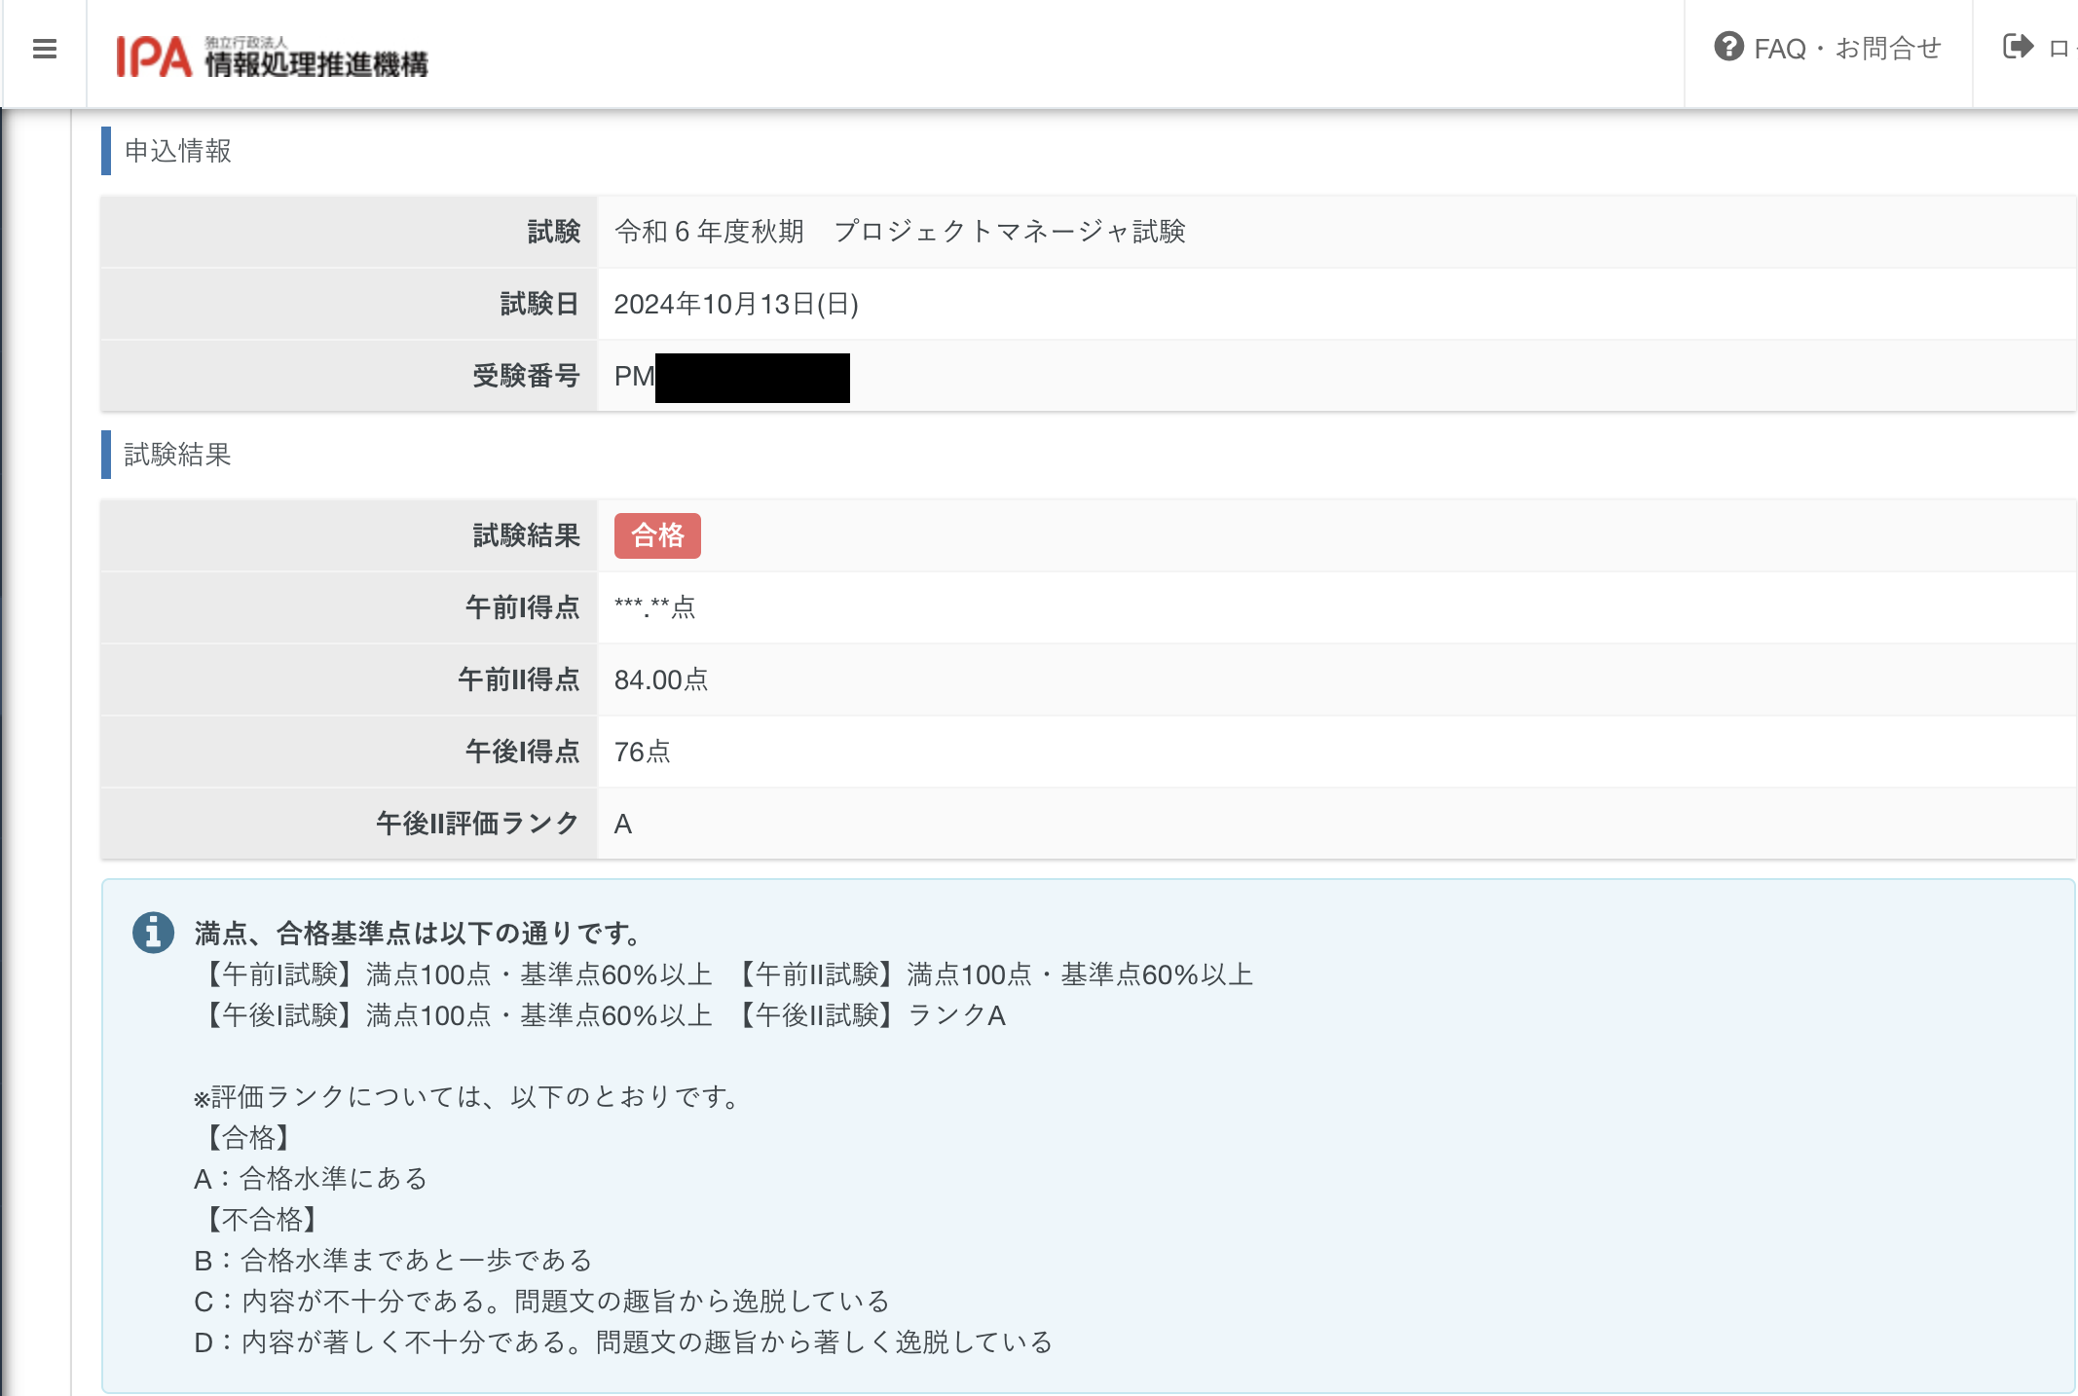Select the 申込情報 section heading
2078x1396 pixels.
(179, 152)
